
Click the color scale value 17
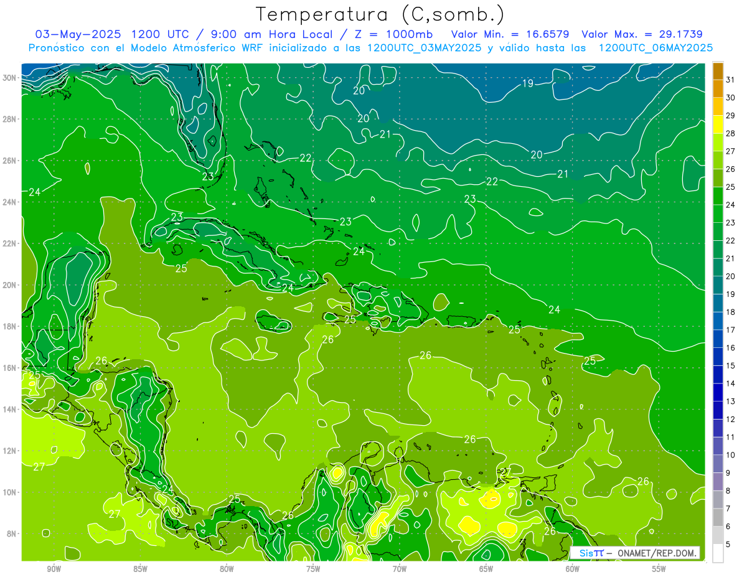tap(731, 330)
